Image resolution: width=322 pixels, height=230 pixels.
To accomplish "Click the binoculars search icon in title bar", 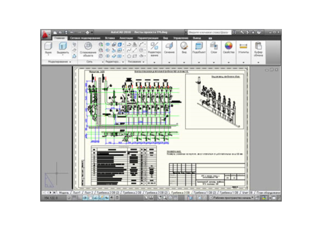I will pos(235,32).
